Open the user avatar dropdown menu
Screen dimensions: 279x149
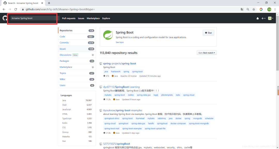click(271, 18)
